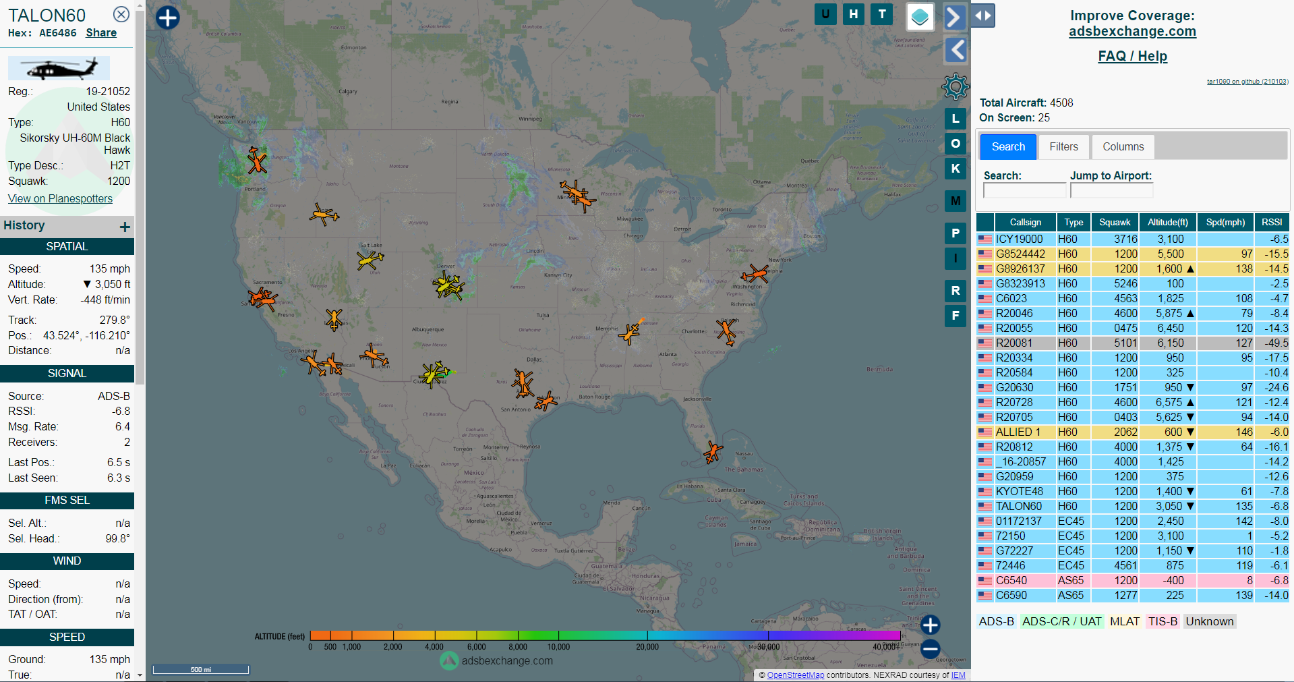Click the R map option button
The width and height of the screenshot is (1294, 682).
955,291
